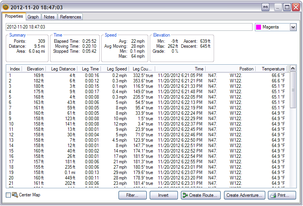Click the Center Map magnifier icon
The height and width of the screenshot is (206, 303).
(x=15, y=195)
